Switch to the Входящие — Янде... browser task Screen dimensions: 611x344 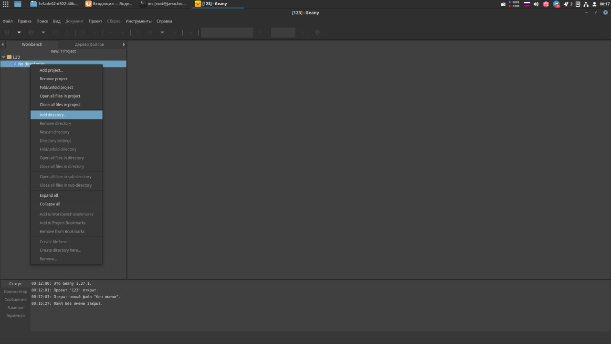tap(109, 4)
